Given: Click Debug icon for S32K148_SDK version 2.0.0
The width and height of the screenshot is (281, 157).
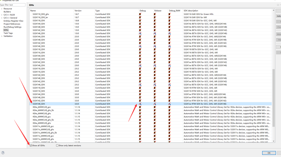Looking at the screenshot, I should point(140,40).
